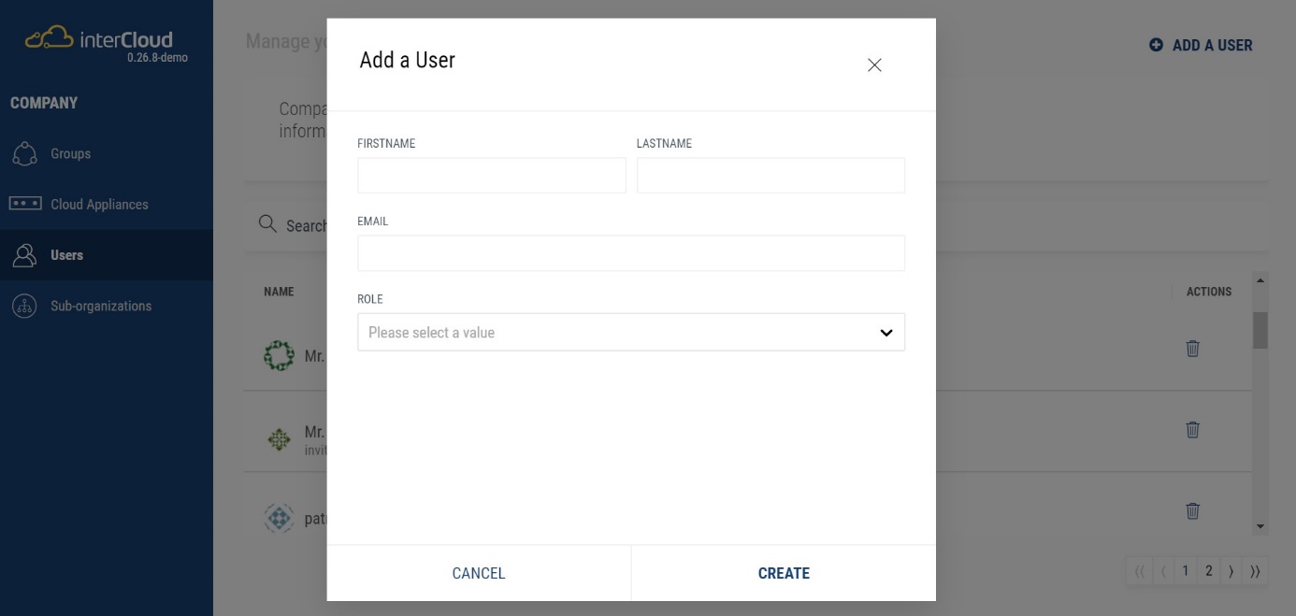Click the Groups icon in sidebar

click(x=24, y=154)
